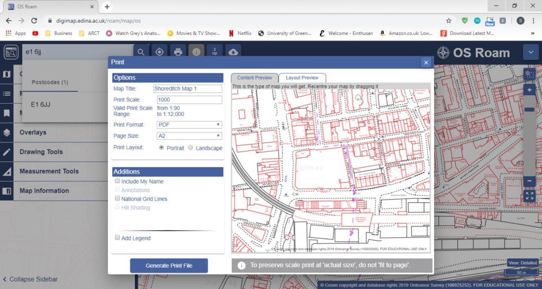Viewport: 542px width, 289px height.
Task: Click the Drawing Tools pencil icon
Action: tap(6, 152)
